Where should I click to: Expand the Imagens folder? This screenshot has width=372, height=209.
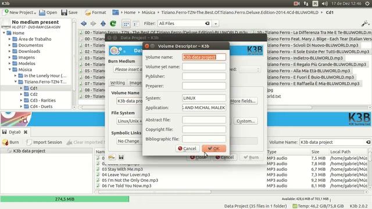(9, 57)
